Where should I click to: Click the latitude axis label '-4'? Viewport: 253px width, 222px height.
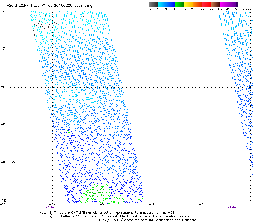(3, 86)
